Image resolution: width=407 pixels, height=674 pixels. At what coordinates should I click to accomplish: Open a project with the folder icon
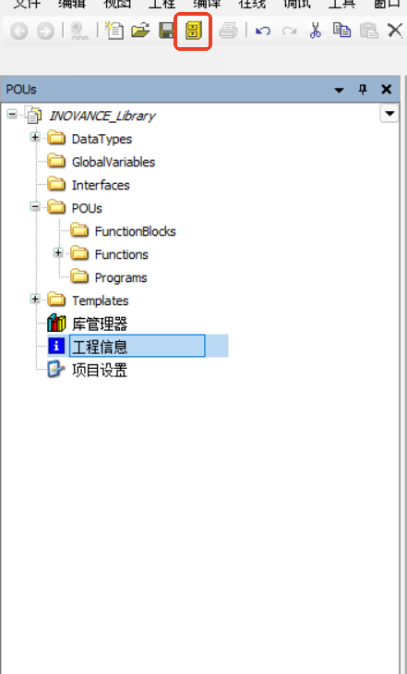[140, 31]
